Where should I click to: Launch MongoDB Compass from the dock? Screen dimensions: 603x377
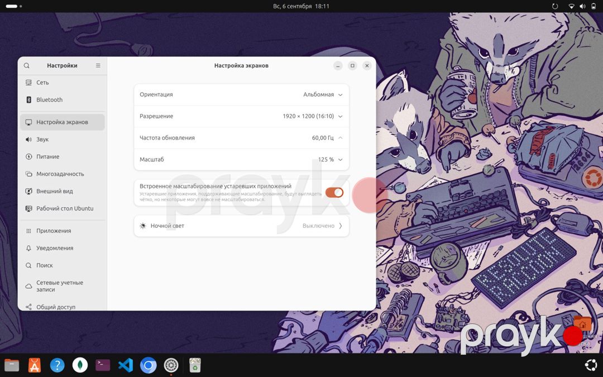click(x=80, y=365)
